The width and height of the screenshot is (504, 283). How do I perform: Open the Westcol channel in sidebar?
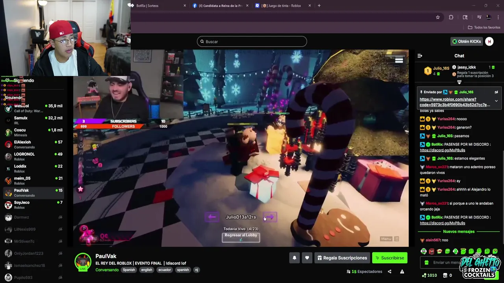tap(33, 108)
